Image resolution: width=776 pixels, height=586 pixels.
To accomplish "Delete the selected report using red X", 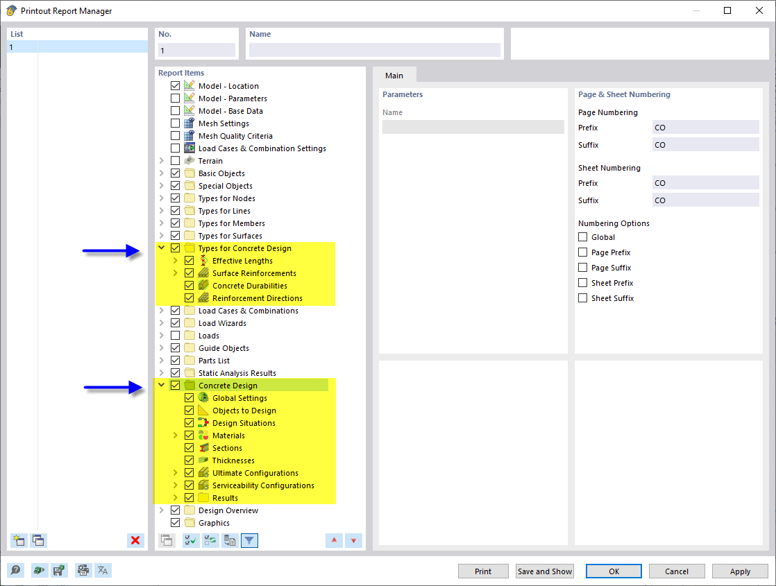I will tap(135, 540).
